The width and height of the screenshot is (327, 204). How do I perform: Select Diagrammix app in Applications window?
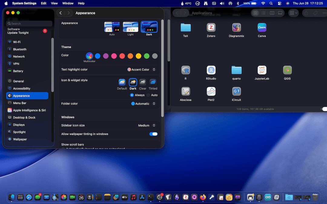[x=236, y=28]
